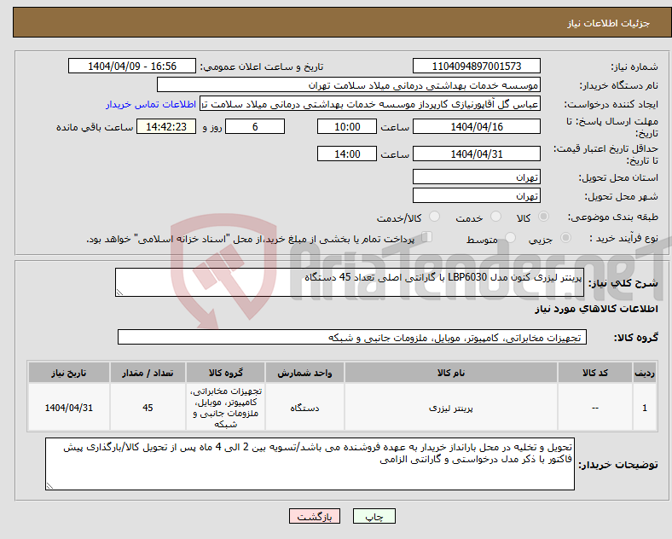This screenshot has height=539, width=672.
Task: Click the کد کالا column header
Action: click(x=595, y=373)
